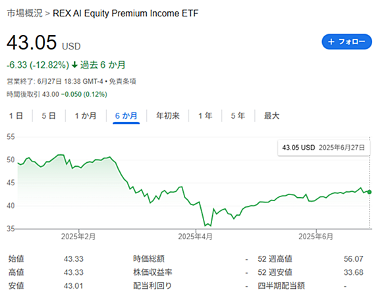Select the 6 か月 range tab
This screenshot has width=386, height=300.
[x=126, y=115]
